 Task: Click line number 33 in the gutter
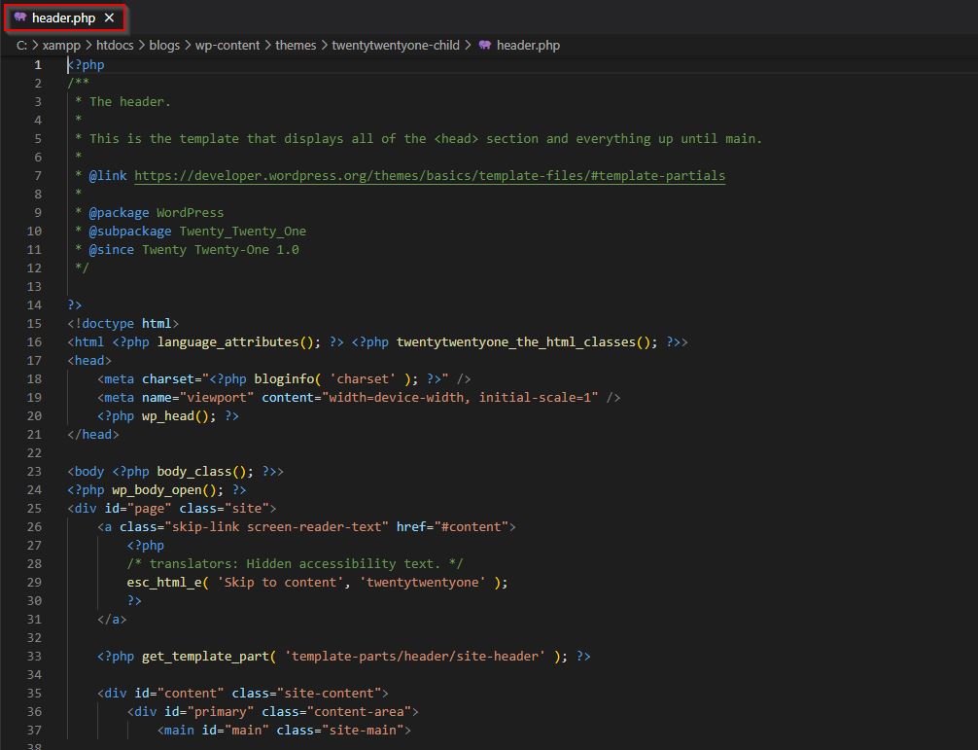34,657
